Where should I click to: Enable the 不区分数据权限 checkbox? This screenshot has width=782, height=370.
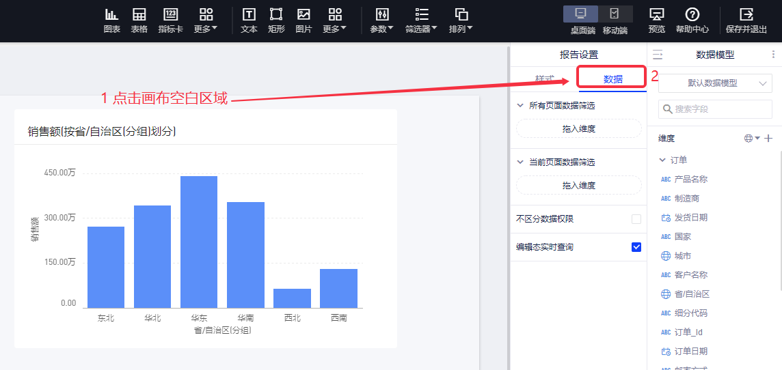pos(636,219)
